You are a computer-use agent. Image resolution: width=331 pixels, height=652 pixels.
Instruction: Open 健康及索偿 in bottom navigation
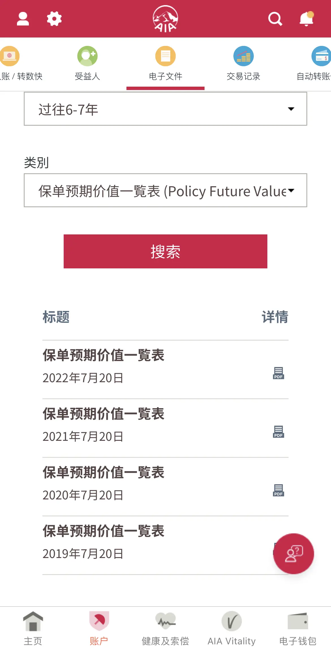pos(165,629)
